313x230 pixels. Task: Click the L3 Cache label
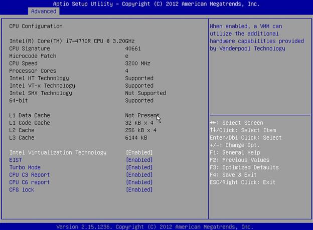click(x=22, y=138)
